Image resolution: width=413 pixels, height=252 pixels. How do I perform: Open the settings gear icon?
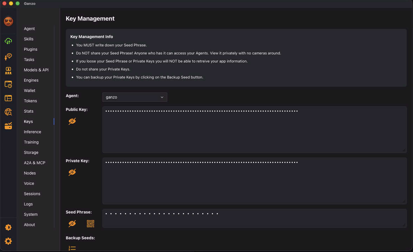(8, 241)
